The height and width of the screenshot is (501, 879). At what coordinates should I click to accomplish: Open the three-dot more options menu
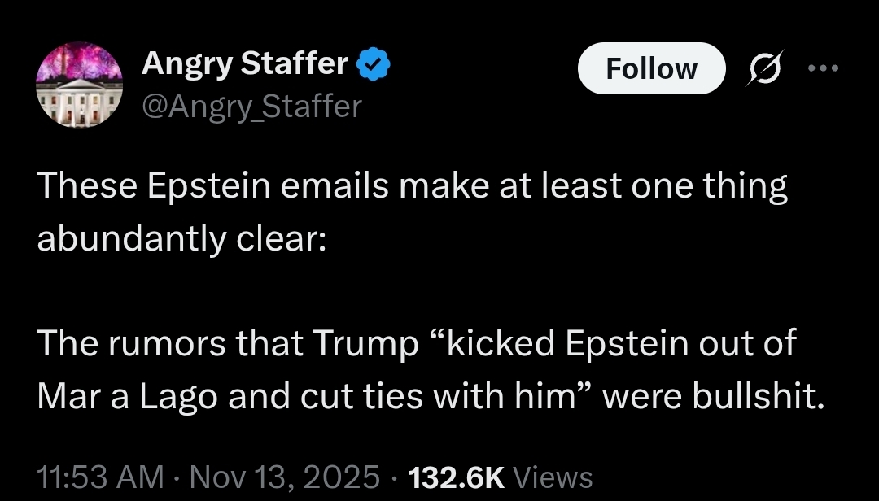[823, 68]
